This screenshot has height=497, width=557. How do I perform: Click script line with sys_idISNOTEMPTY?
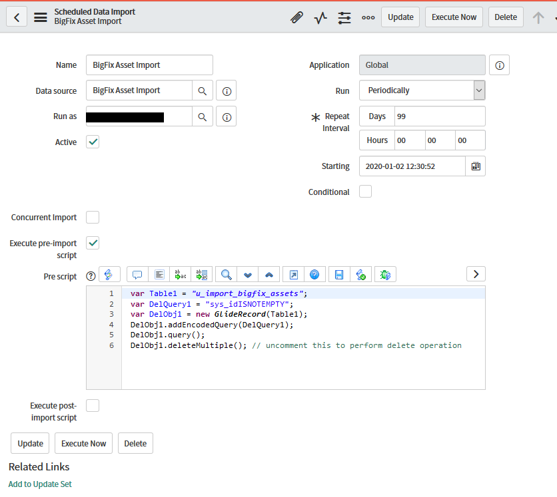coord(212,304)
